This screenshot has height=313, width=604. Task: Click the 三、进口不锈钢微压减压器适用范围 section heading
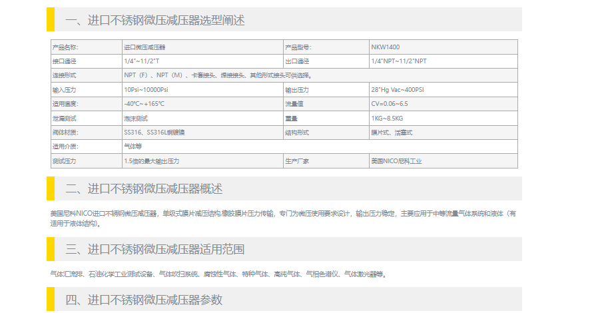155,250
